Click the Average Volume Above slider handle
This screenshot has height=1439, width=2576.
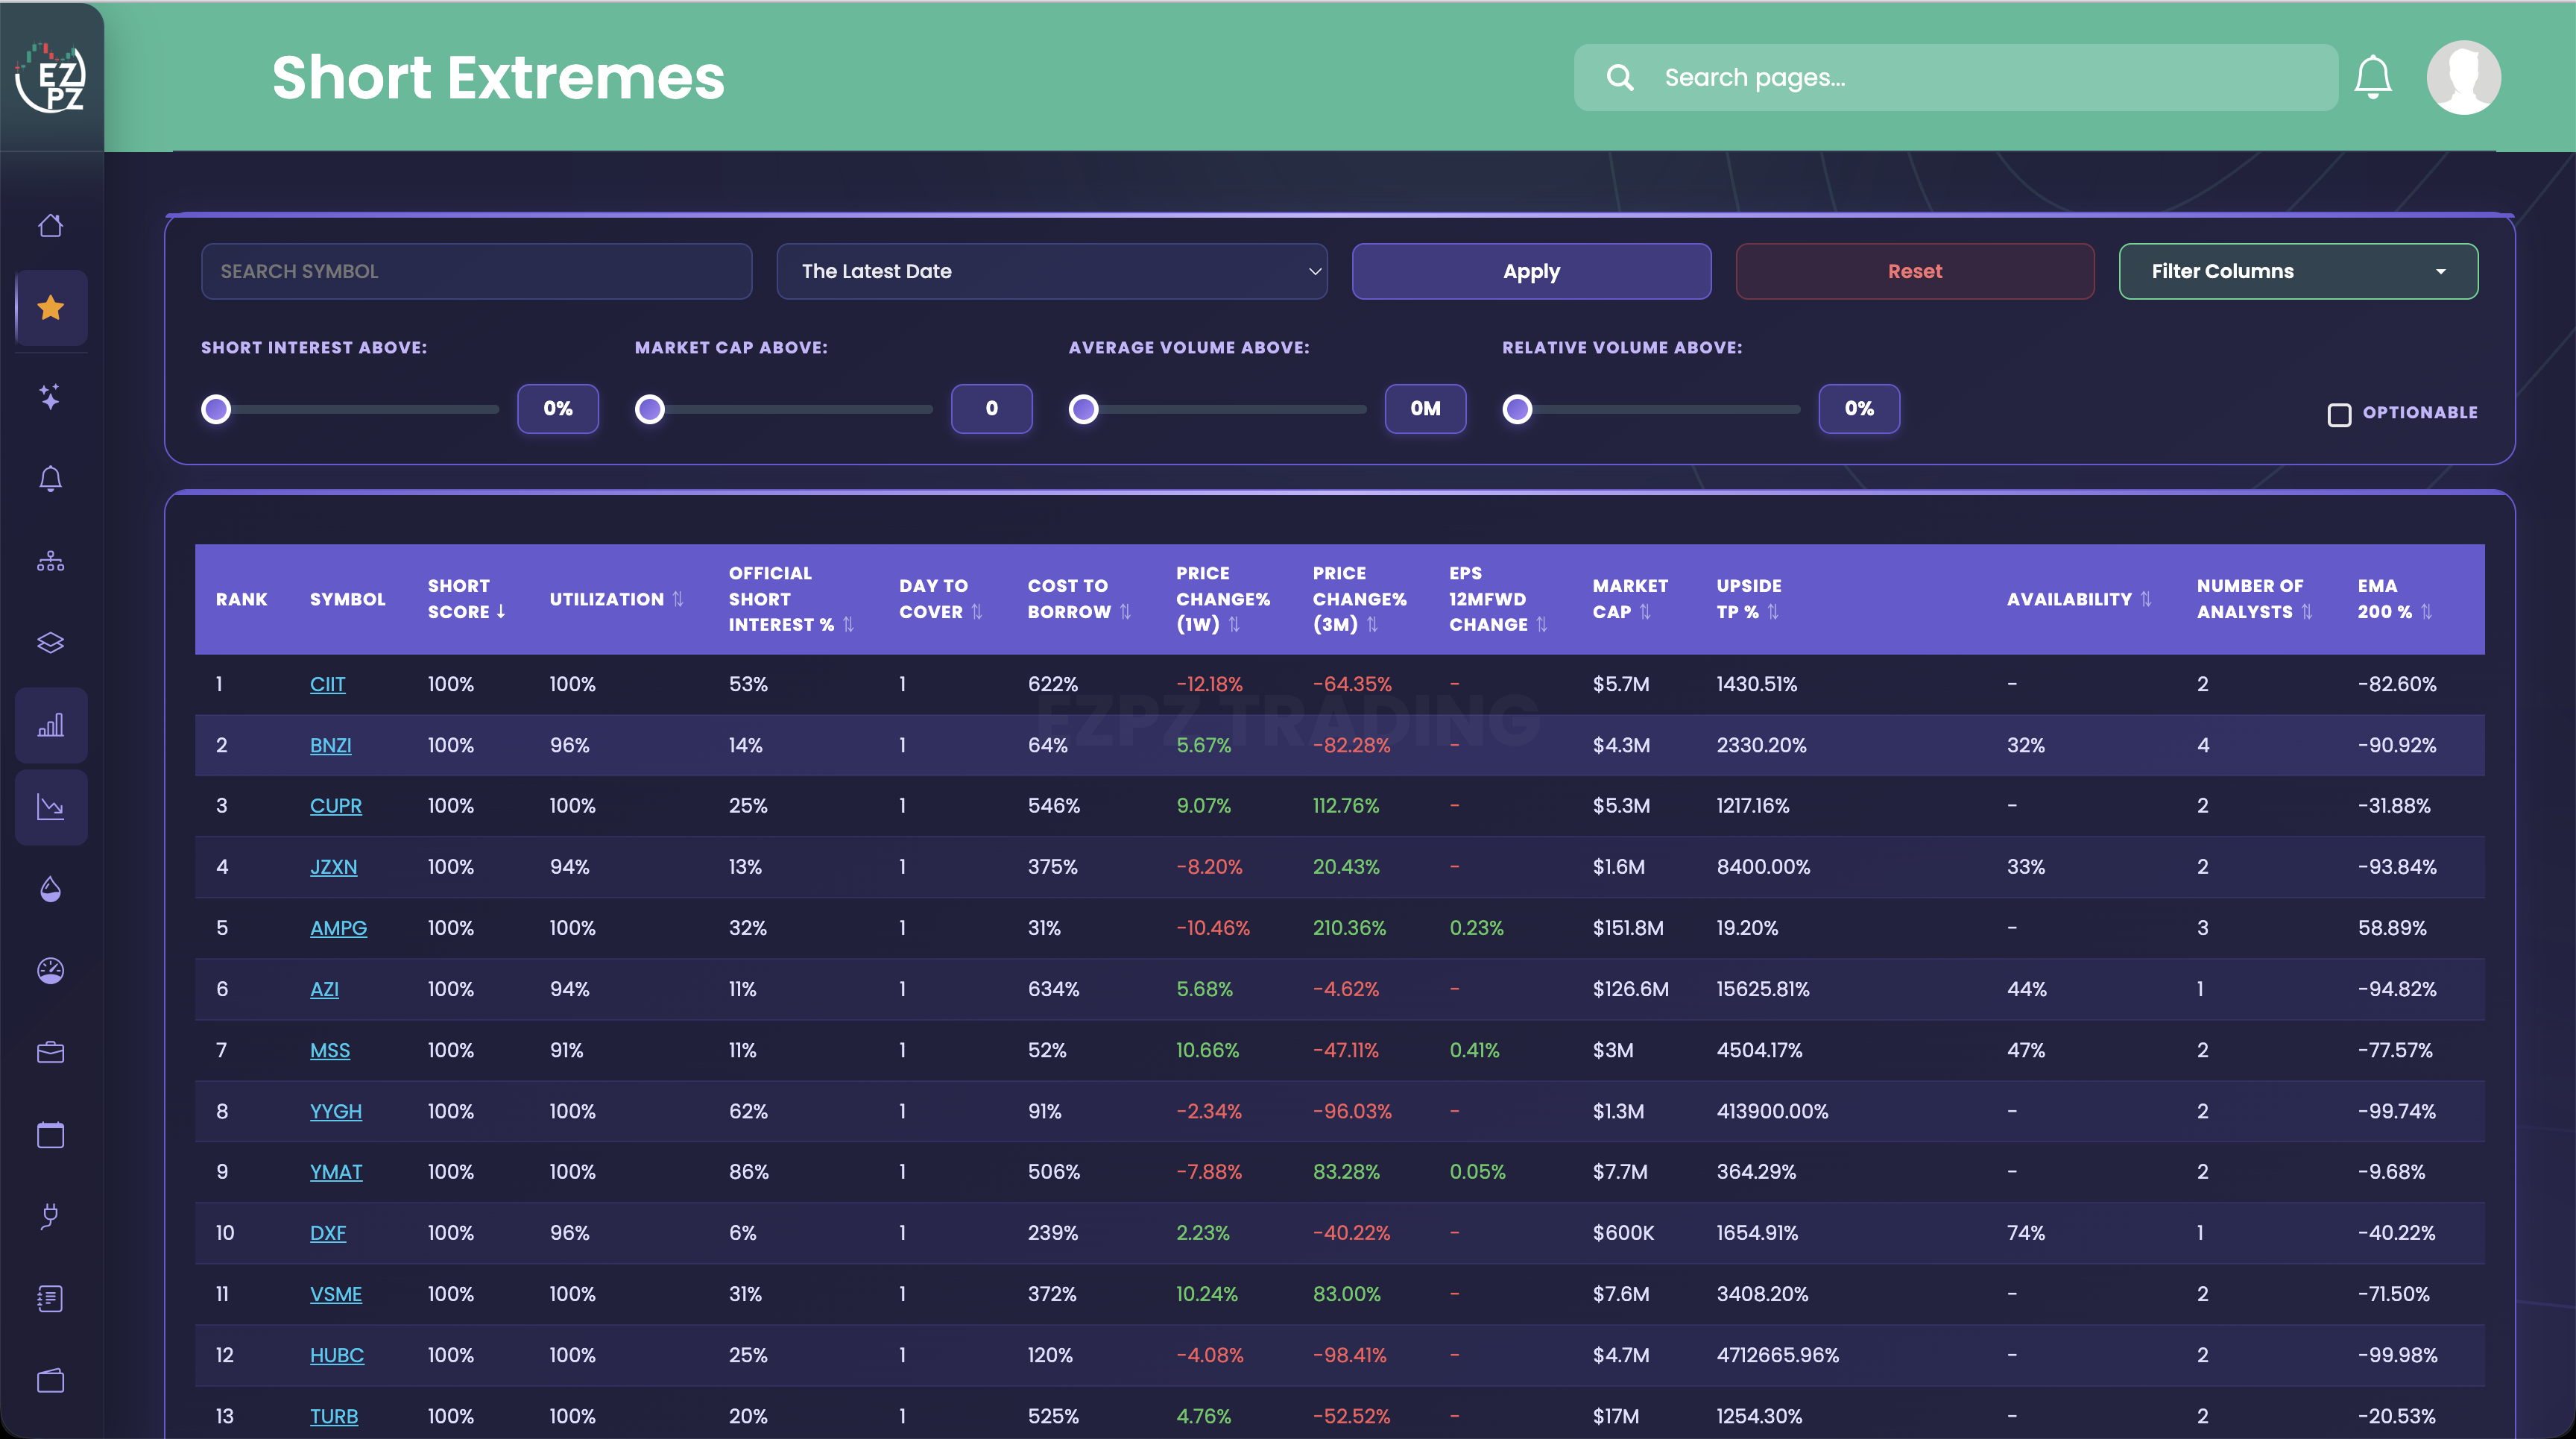(1083, 409)
